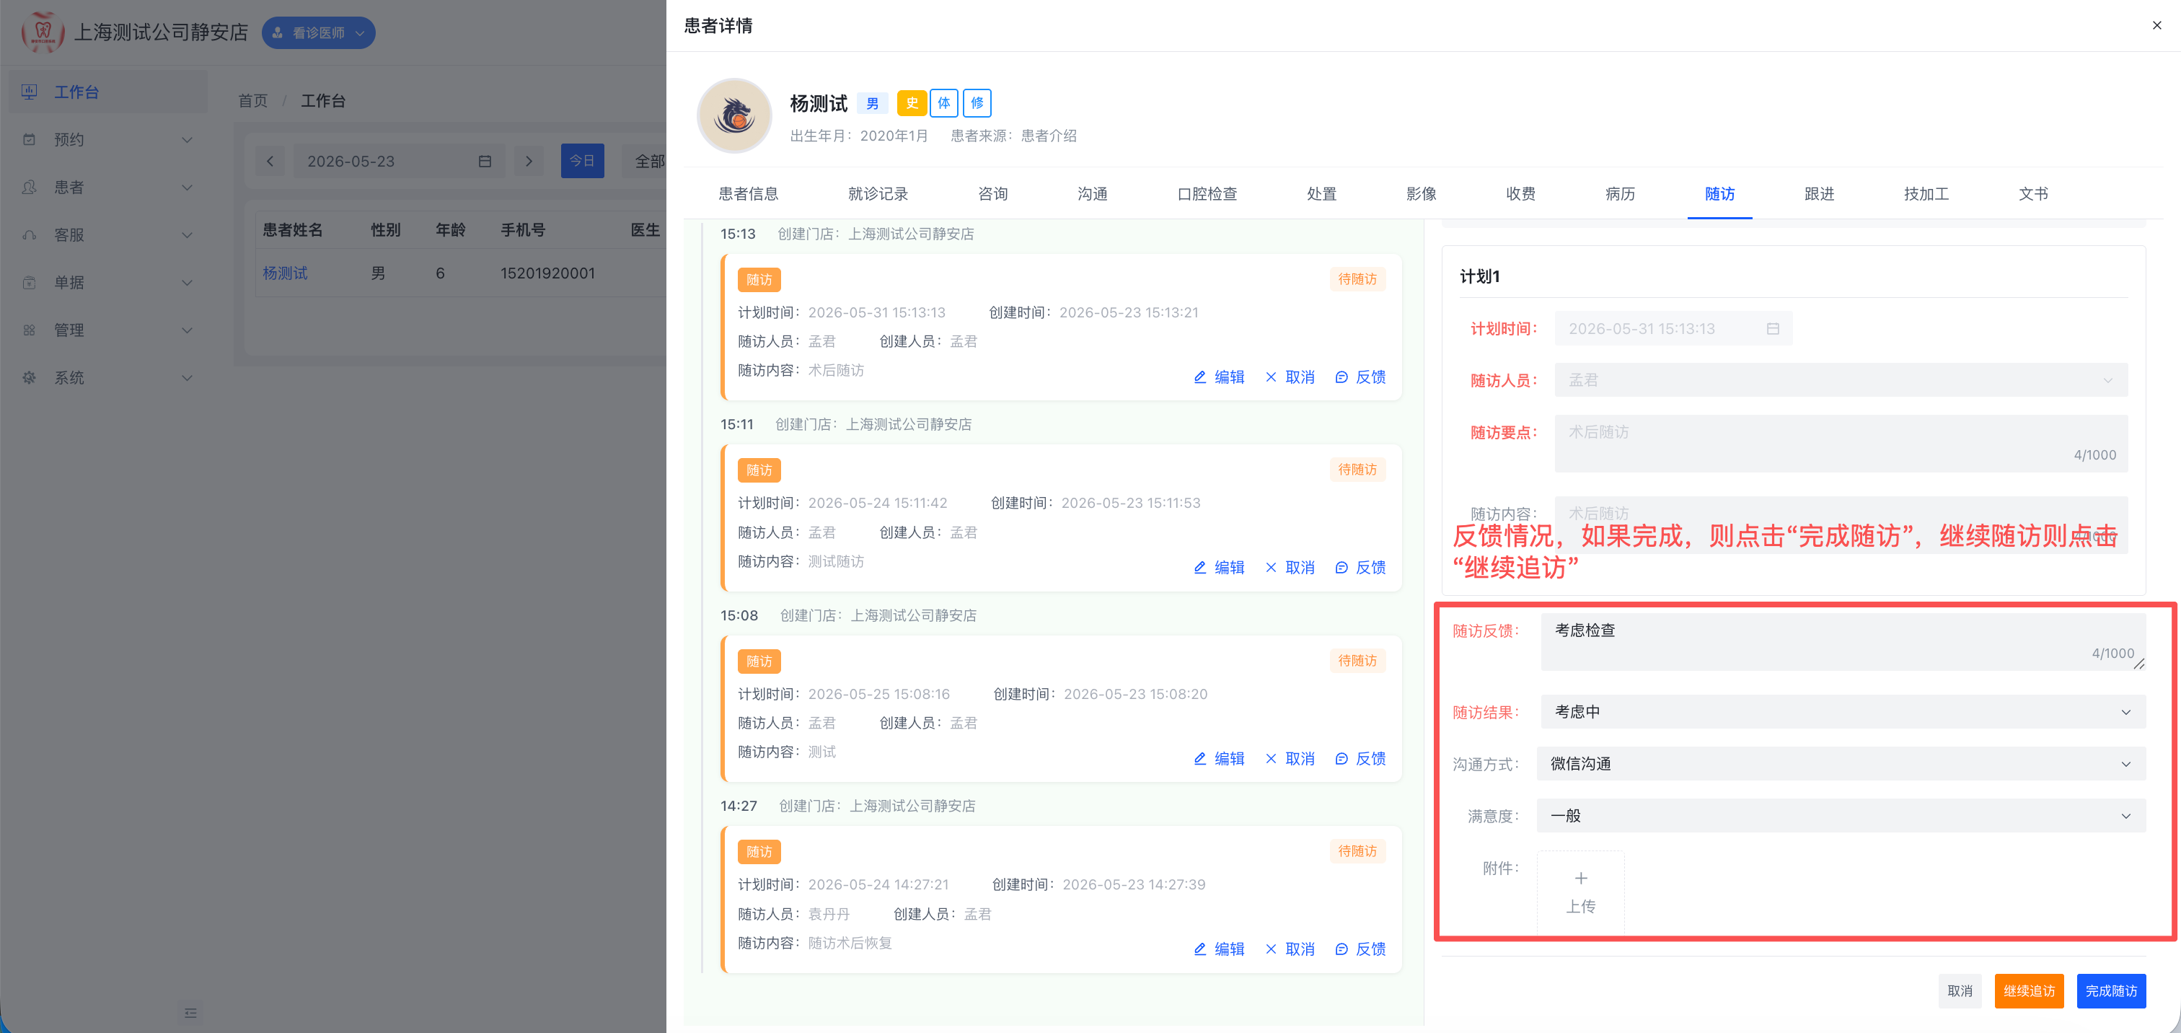Click the clinic logo at top left
The image size is (2181, 1033).
[x=43, y=32]
